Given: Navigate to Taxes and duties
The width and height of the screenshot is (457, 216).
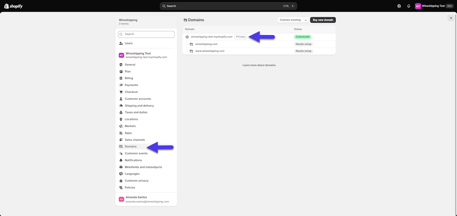Looking at the screenshot, I should (x=146, y=112).
